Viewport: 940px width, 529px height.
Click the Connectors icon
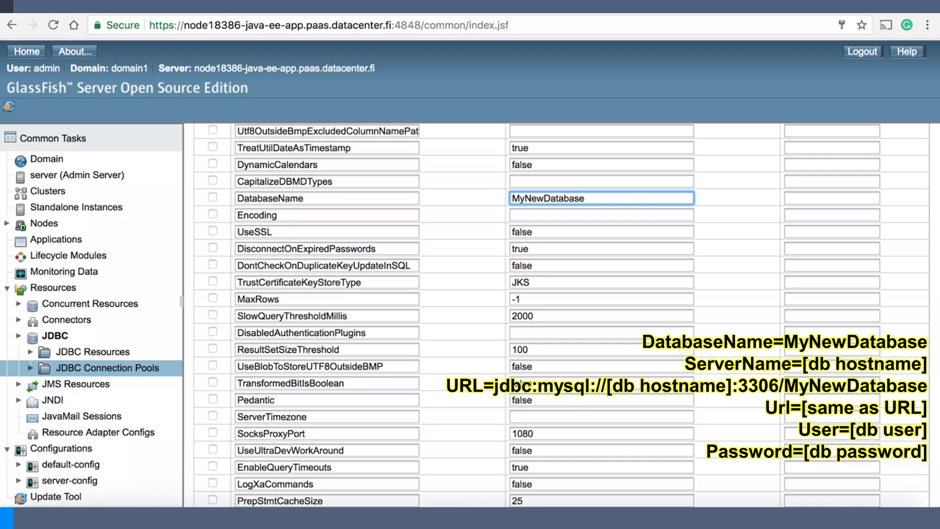33,321
